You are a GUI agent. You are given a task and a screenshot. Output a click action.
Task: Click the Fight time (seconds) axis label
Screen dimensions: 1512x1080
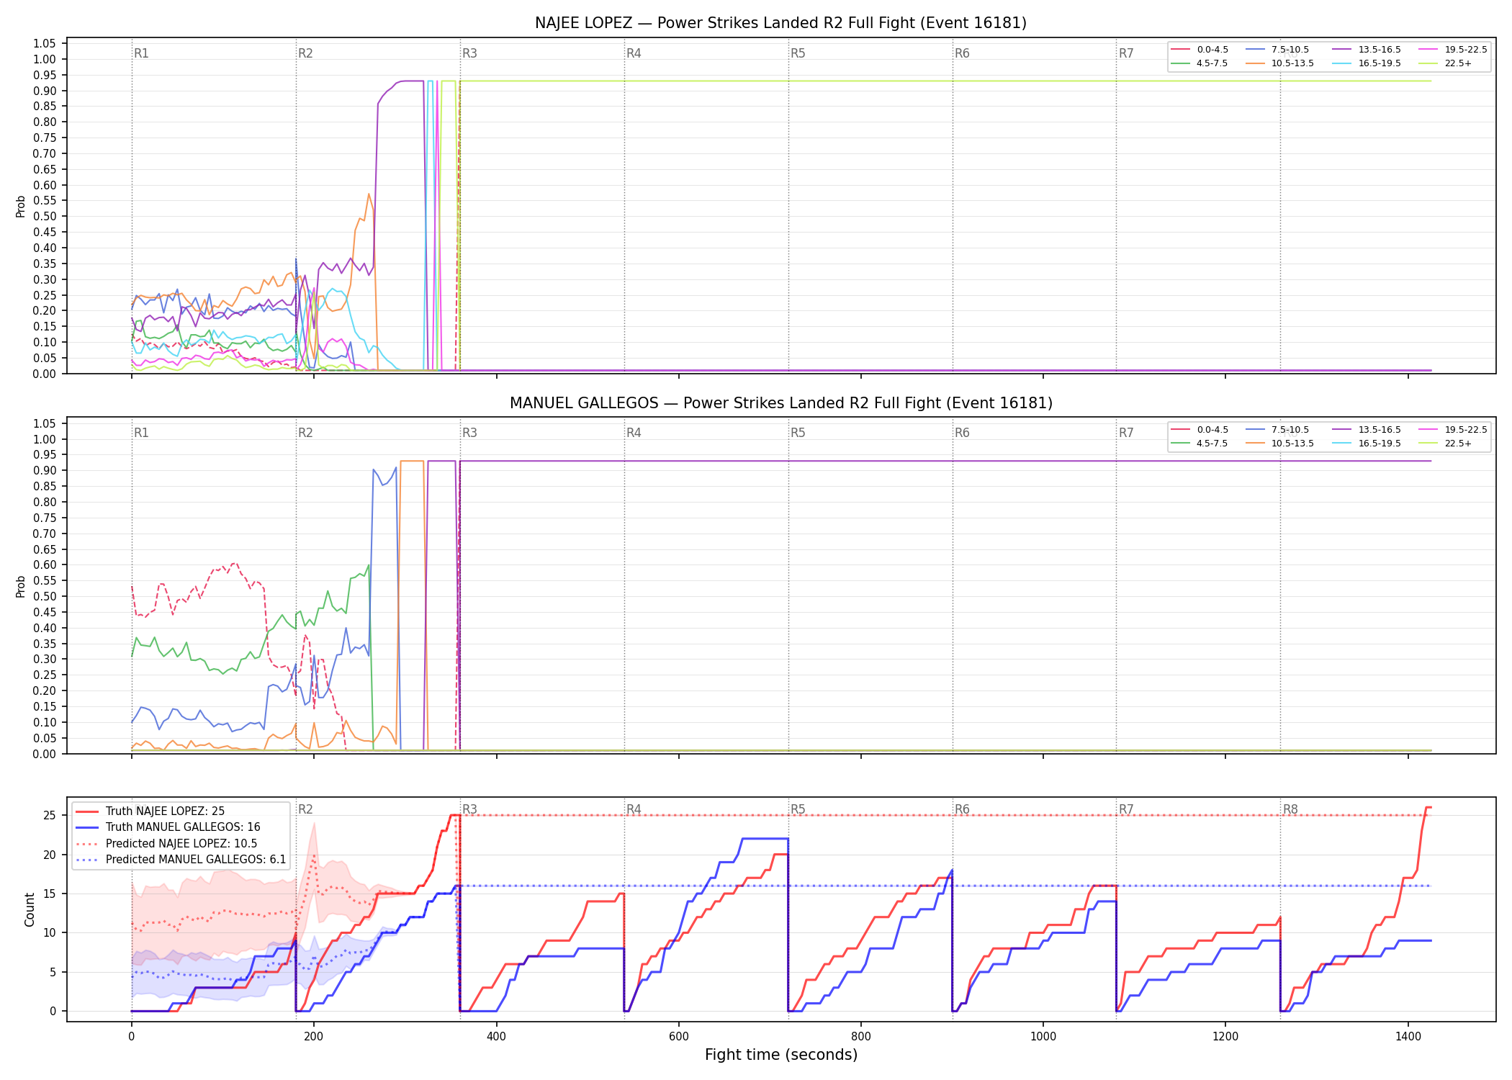(x=781, y=1055)
